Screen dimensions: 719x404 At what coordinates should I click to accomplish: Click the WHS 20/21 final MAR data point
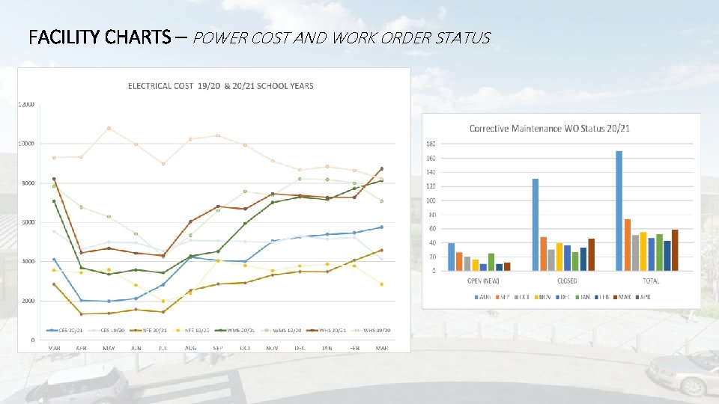point(381,169)
